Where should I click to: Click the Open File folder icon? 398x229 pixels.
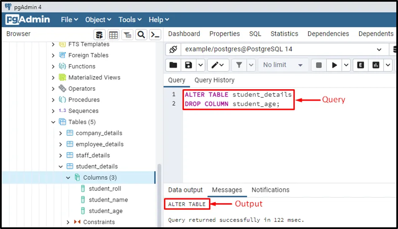click(x=173, y=65)
